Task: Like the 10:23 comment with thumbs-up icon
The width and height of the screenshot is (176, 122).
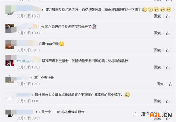Action: 168,16
